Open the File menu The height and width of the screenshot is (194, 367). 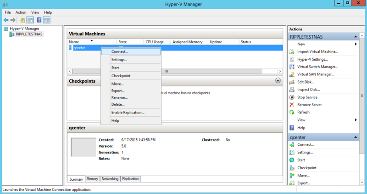point(8,12)
